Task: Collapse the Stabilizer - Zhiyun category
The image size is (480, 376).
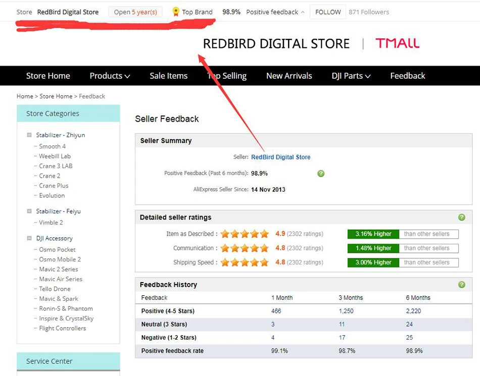Action: [x=29, y=135]
